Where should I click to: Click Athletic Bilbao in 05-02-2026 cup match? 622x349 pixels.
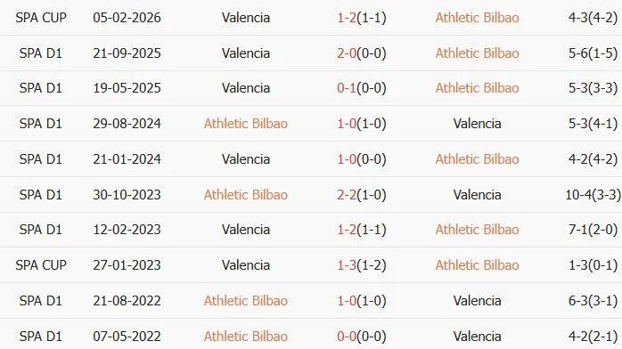click(x=478, y=18)
